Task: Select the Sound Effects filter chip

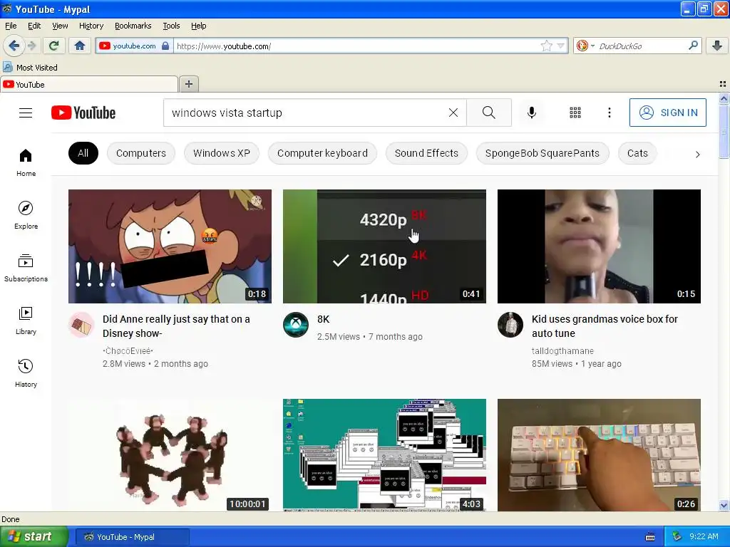Action: pyautogui.click(x=426, y=153)
